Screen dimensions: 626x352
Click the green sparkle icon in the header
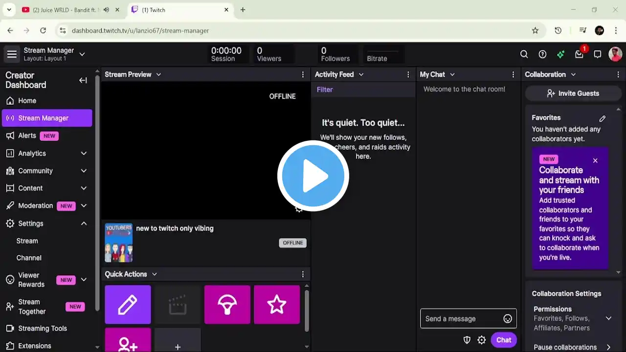tap(560, 54)
